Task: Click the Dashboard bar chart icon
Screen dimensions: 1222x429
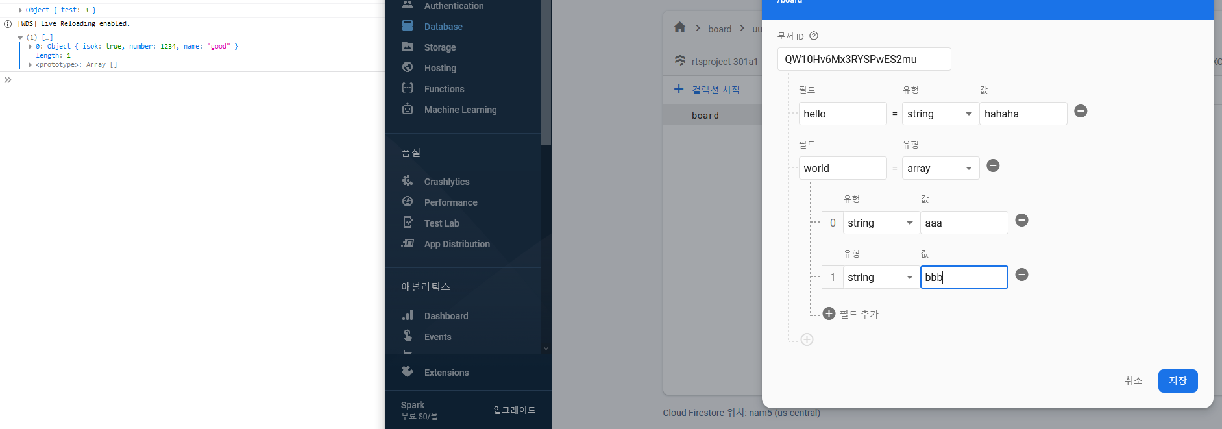Action: (x=408, y=315)
